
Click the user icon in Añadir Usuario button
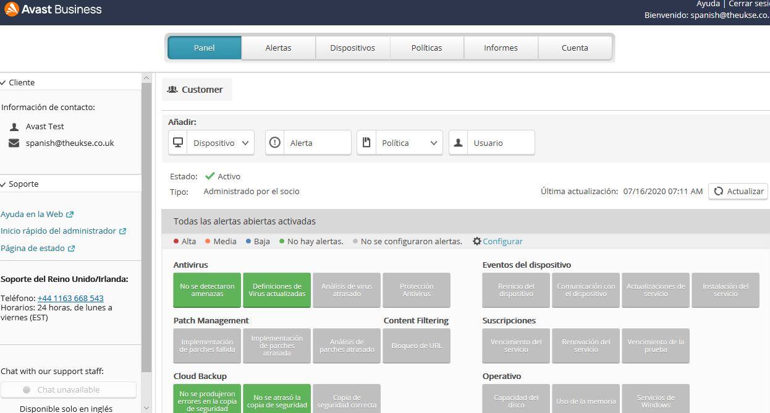click(x=459, y=143)
